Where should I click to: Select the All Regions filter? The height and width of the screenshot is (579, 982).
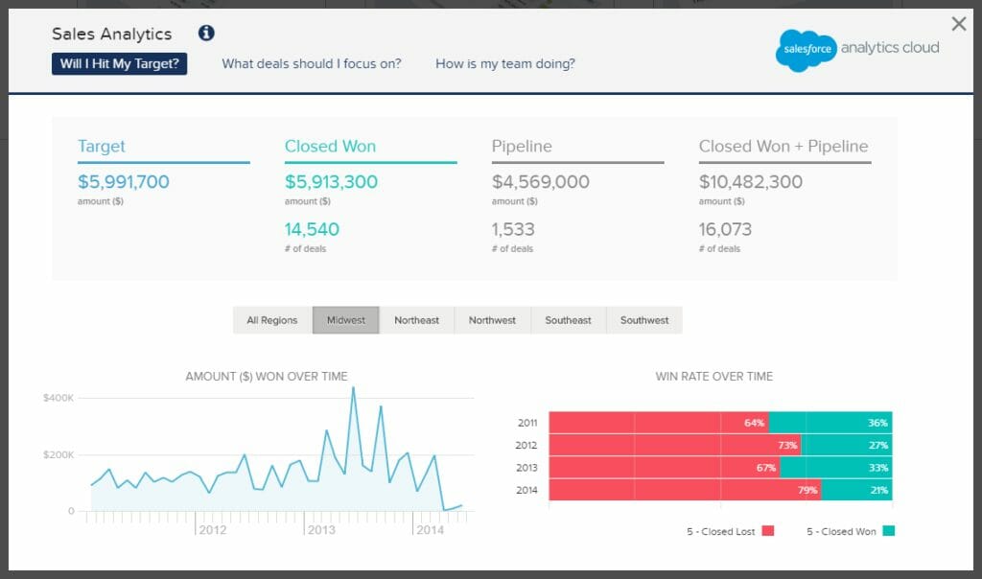click(272, 320)
